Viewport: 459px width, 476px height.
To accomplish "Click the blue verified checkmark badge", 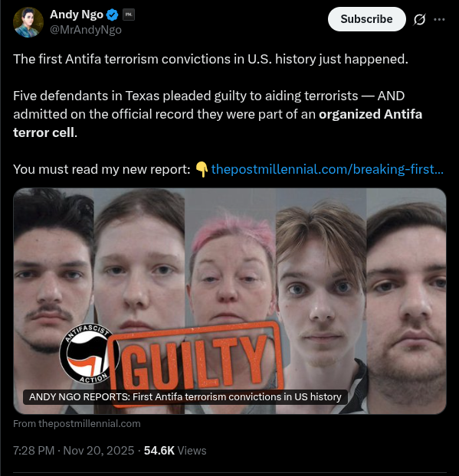I will click(x=113, y=15).
